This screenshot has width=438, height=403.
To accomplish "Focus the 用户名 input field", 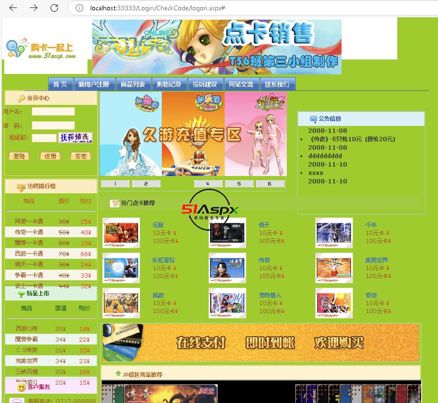I will 53,111.
